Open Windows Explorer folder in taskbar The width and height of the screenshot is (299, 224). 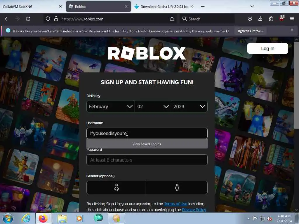(62, 218)
